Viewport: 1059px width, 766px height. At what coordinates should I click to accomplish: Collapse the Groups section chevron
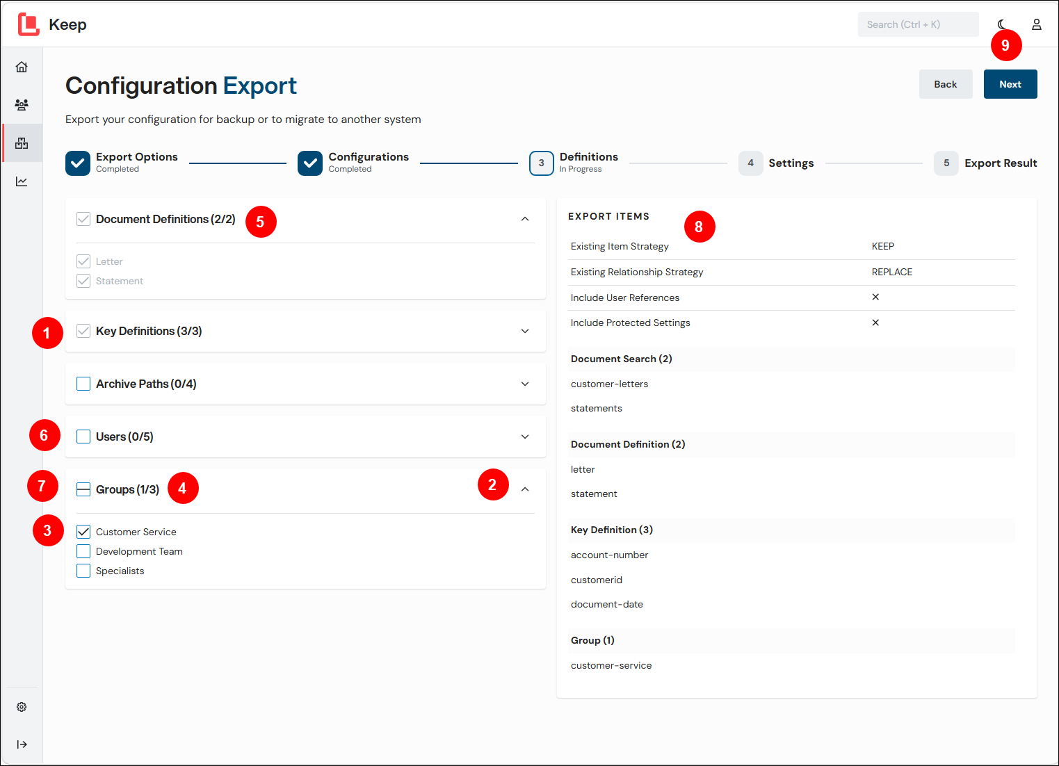pos(525,489)
